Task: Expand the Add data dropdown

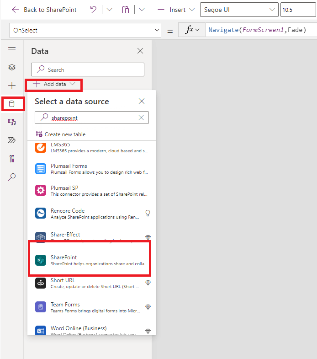Action: [x=54, y=84]
